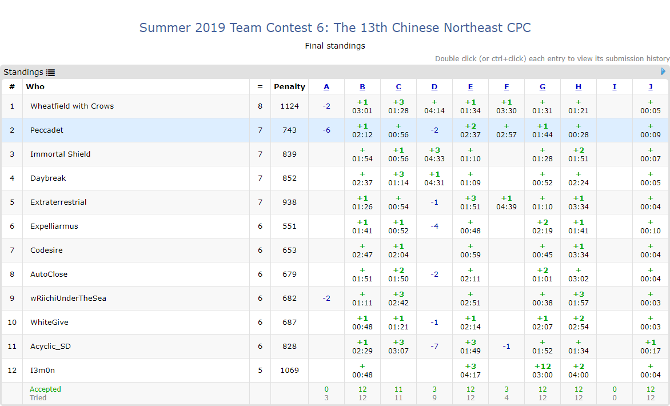The height and width of the screenshot is (406, 670).
Task: Open problem H column link
Action: coord(579,87)
